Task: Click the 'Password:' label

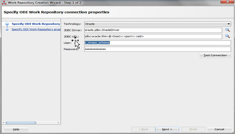Action: [x=71, y=49]
